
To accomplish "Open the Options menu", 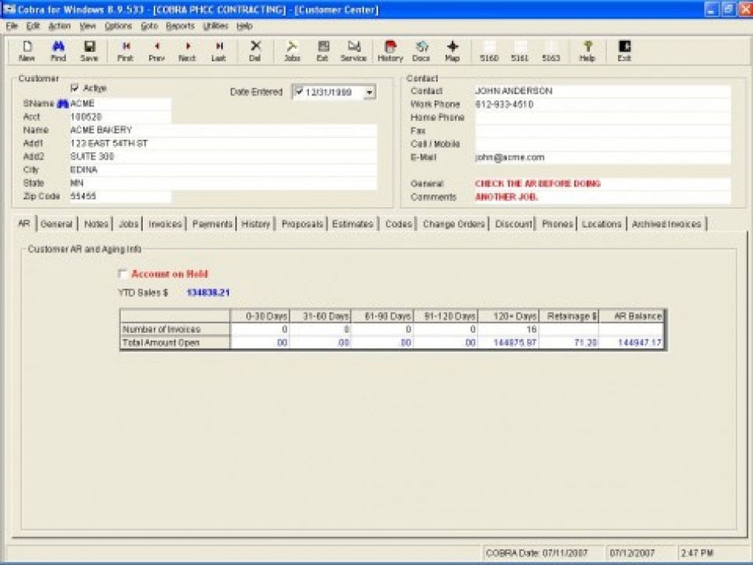I will point(118,26).
